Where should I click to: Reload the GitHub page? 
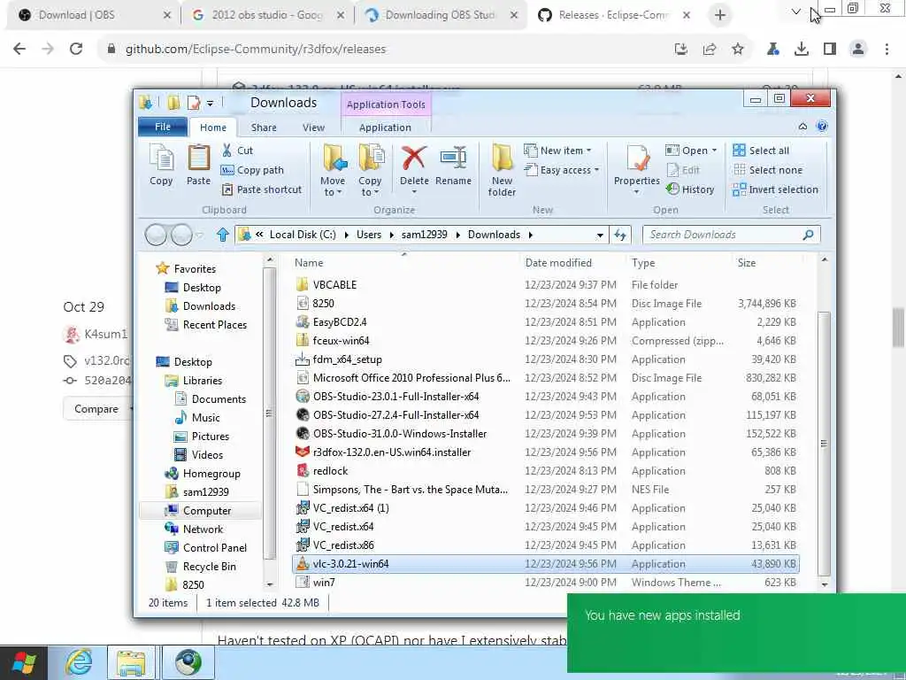point(76,50)
